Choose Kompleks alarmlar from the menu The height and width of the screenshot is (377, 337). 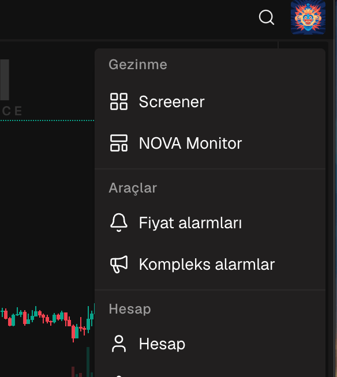point(210,264)
